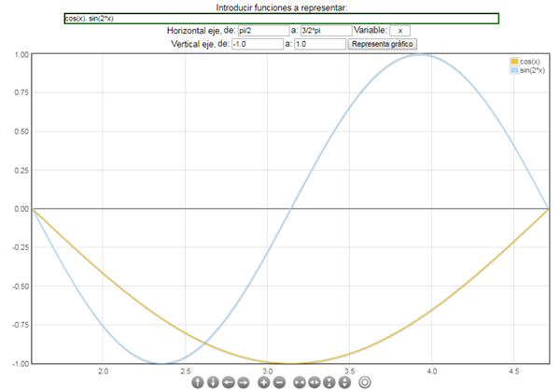
Task: Pan the graph left with the left arrow icon
Action: point(229,383)
